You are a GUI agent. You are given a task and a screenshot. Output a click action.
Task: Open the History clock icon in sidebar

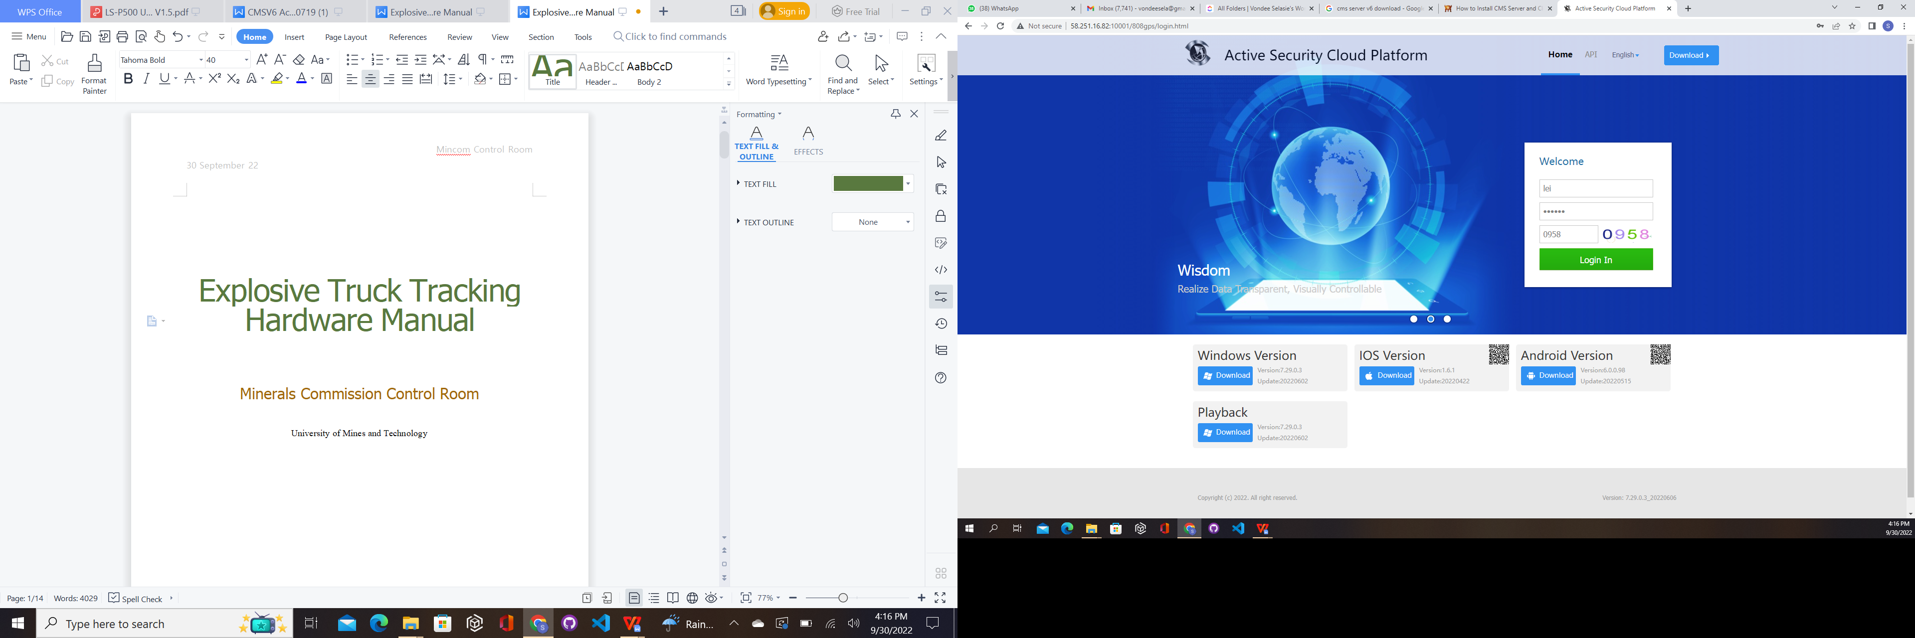point(941,324)
